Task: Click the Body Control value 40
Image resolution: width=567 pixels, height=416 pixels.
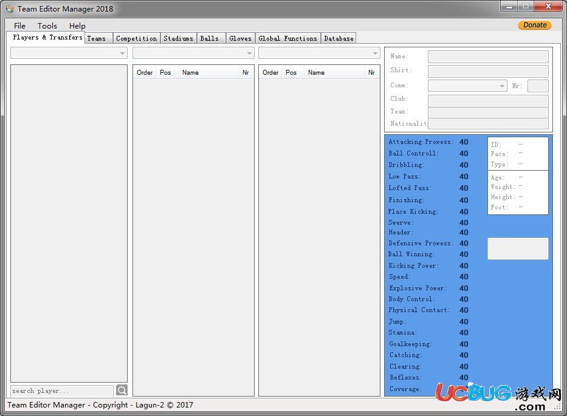Action: 464,299
